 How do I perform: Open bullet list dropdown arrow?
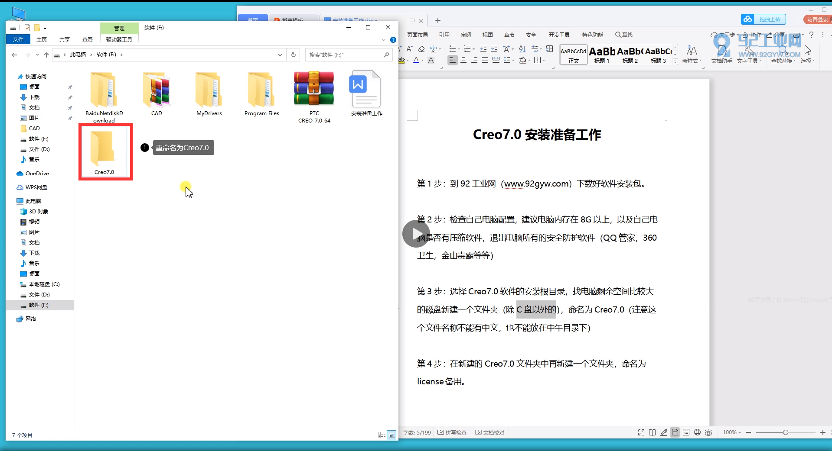click(x=459, y=49)
